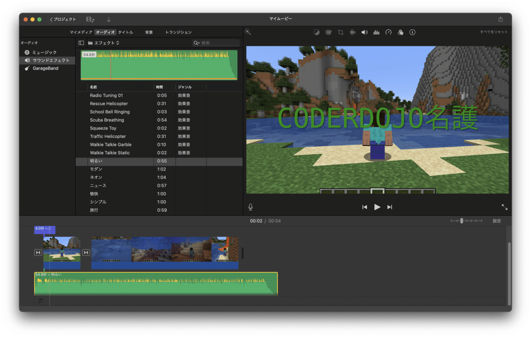Open the speed adjustment tool
Screen dimensions: 531x337
389,32
